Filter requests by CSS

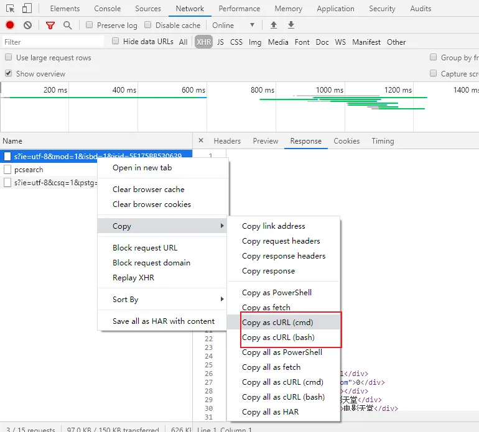tap(236, 42)
